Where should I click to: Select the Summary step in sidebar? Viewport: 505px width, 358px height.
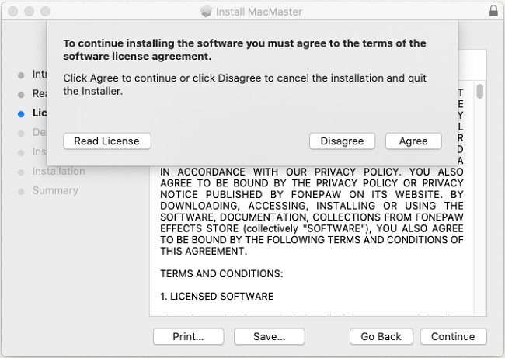click(55, 190)
